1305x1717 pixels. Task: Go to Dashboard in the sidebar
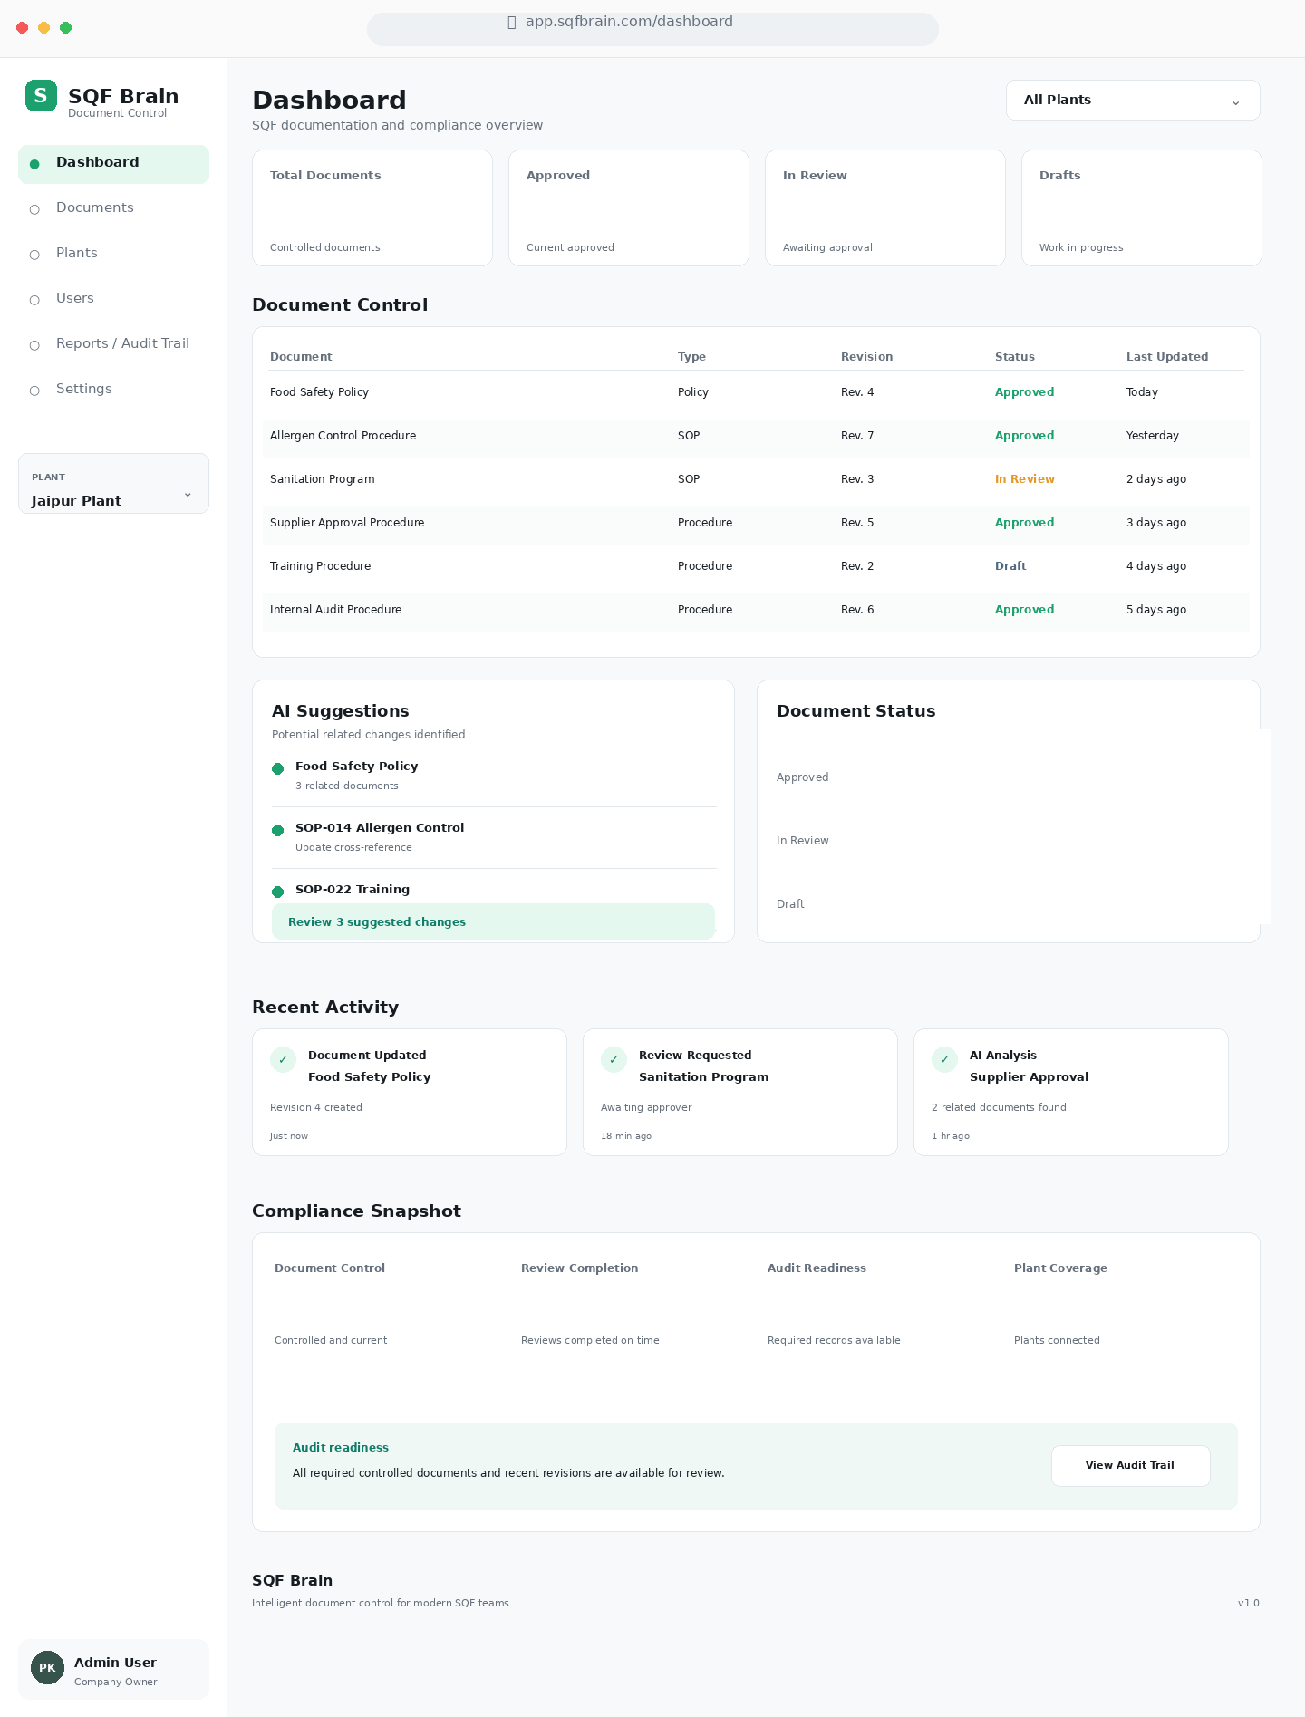113,164
